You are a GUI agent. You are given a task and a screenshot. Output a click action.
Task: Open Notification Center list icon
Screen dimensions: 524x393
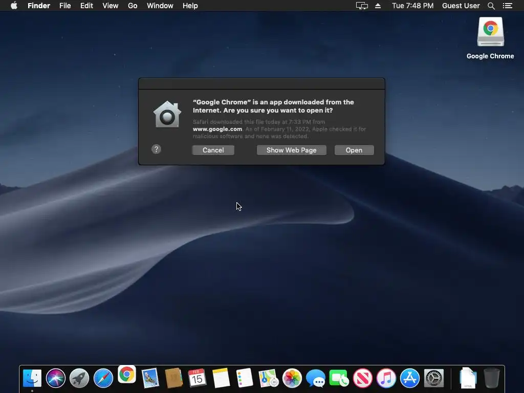pyautogui.click(x=508, y=6)
